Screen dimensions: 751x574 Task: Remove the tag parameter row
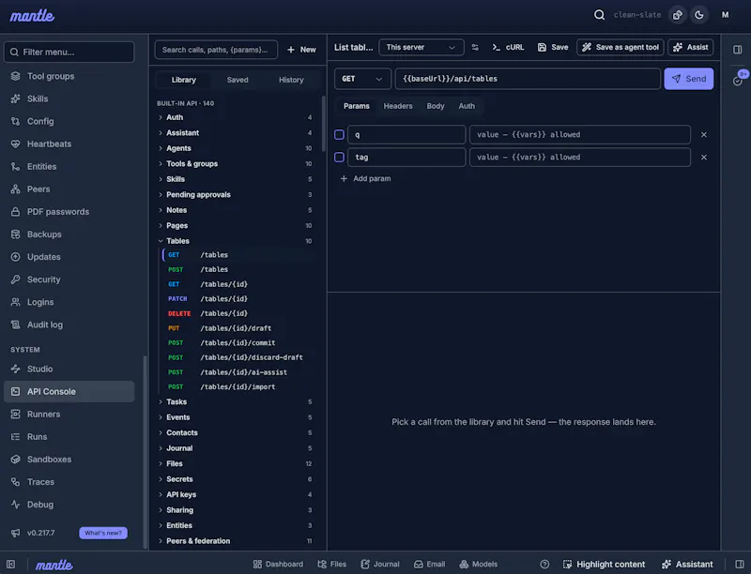703,157
